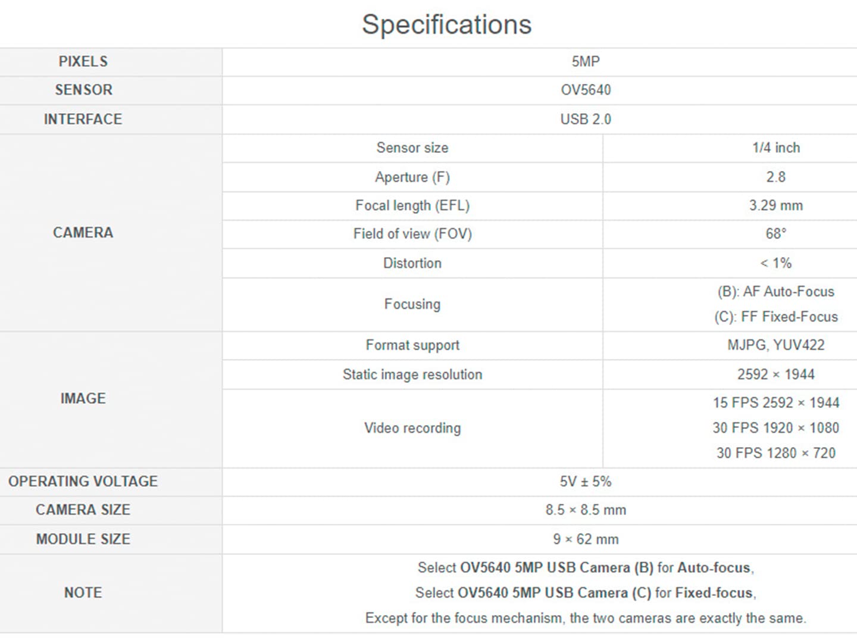The height and width of the screenshot is (643, 857).
Task: Select the PIXELS row label
Action: click(83, 61)
